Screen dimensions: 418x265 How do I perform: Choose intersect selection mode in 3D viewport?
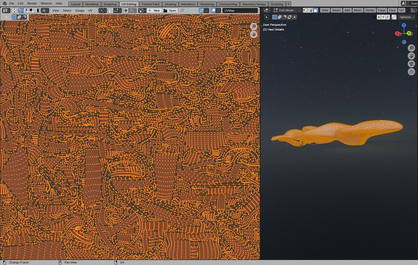[295, 17]
